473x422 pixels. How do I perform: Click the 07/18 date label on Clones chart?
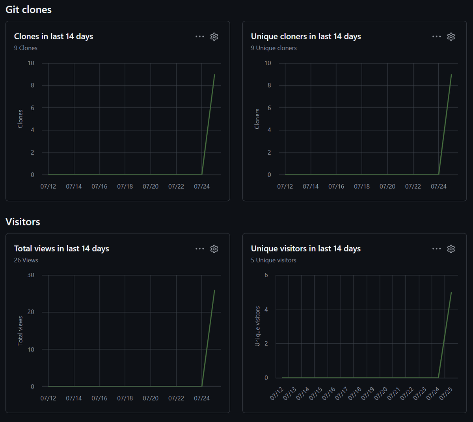[125, 187]
